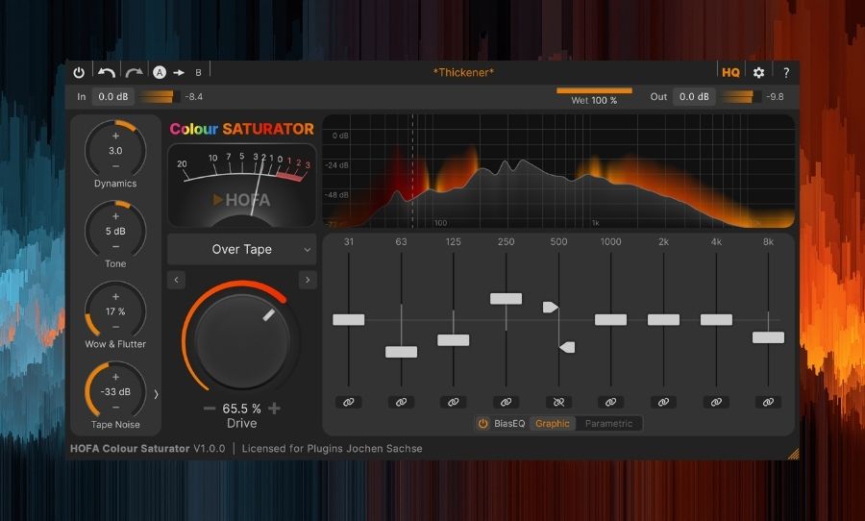
Task: Toggle the BiasEQ power switch
Action: (483, 423)
